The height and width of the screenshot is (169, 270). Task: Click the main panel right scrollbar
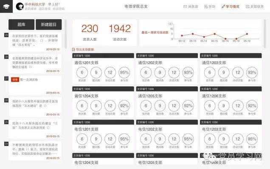point(265,34)
